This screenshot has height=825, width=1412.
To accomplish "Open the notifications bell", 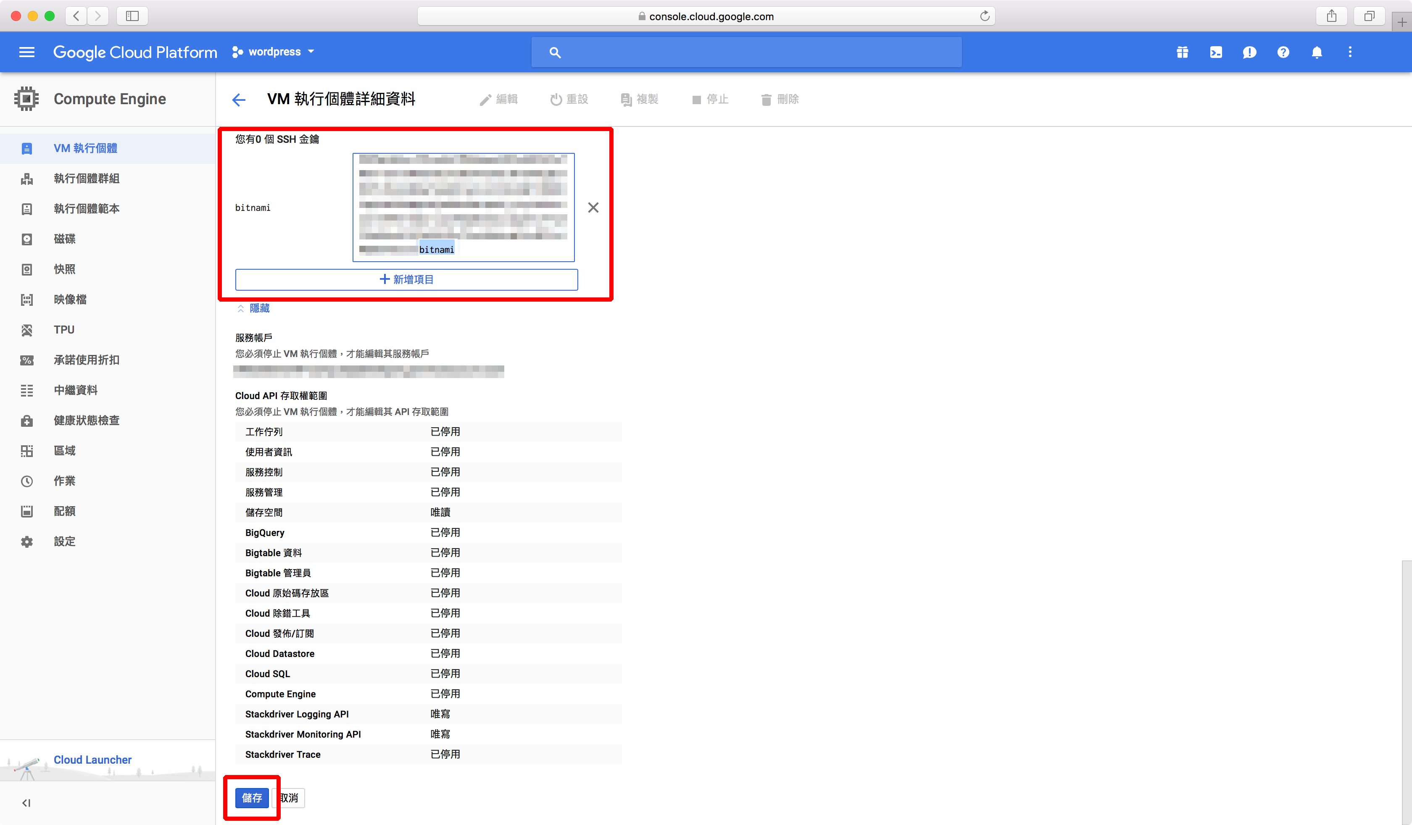I will (1316, 52).
